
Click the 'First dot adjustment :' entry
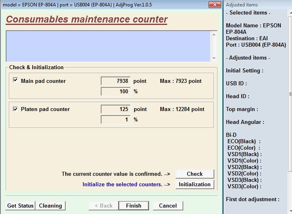(x=253, y=199)
